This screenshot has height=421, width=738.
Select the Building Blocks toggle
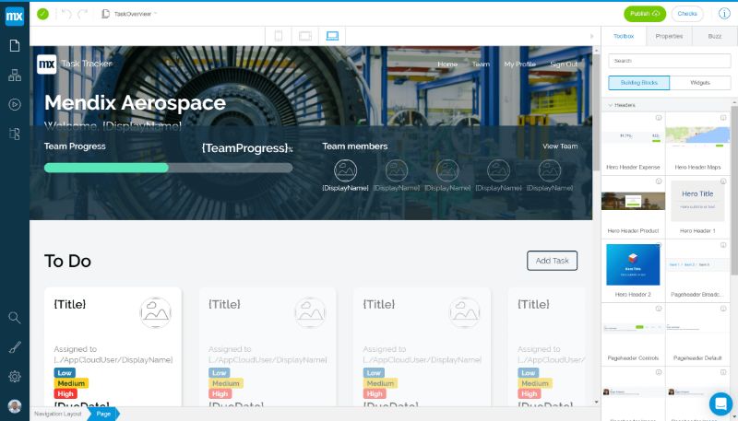[x=638, y=83]
